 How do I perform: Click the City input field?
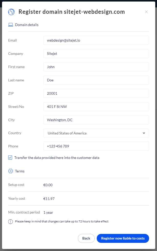pyautogui.click(x=96, y=120)
